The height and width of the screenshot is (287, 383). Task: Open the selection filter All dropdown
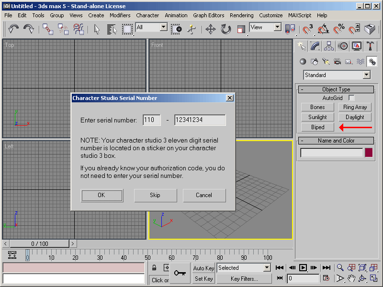click(151, 27)
